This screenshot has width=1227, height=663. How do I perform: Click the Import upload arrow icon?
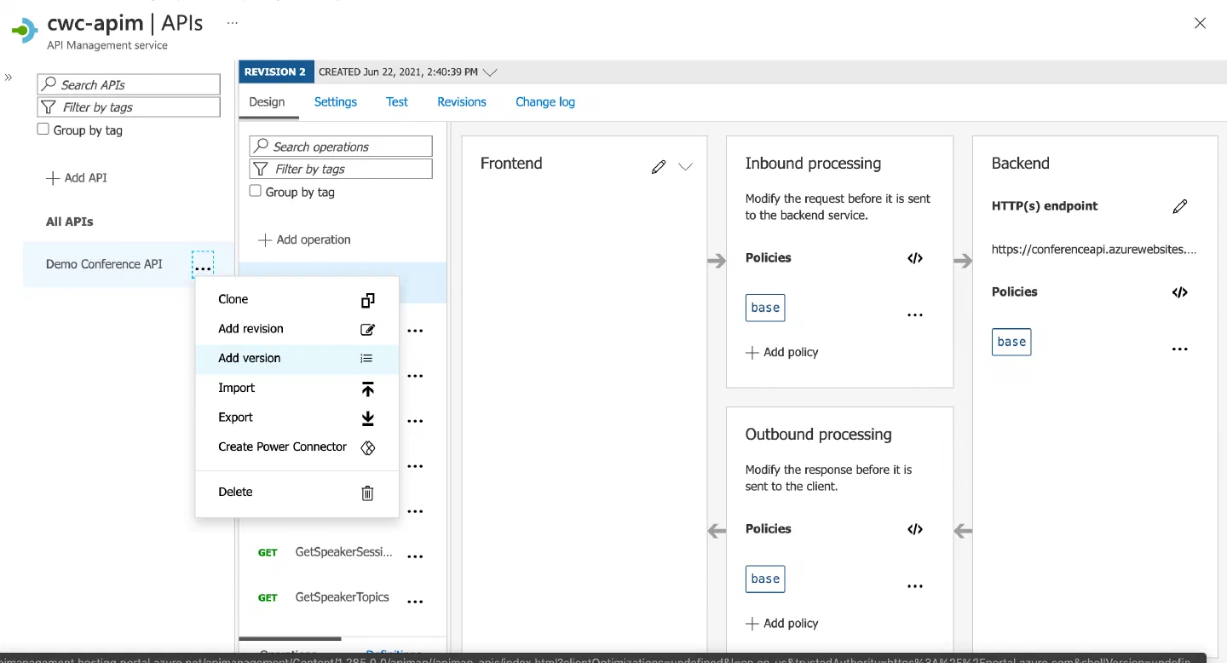[x=367, y=389]
